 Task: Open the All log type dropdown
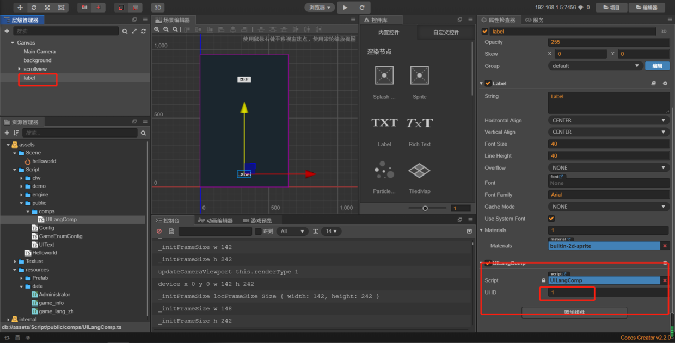(x=292, y=232)
